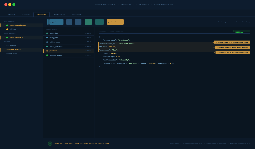
Task: Click the 14:33:01 timestamp on page_view row
Action: (88, 33)
